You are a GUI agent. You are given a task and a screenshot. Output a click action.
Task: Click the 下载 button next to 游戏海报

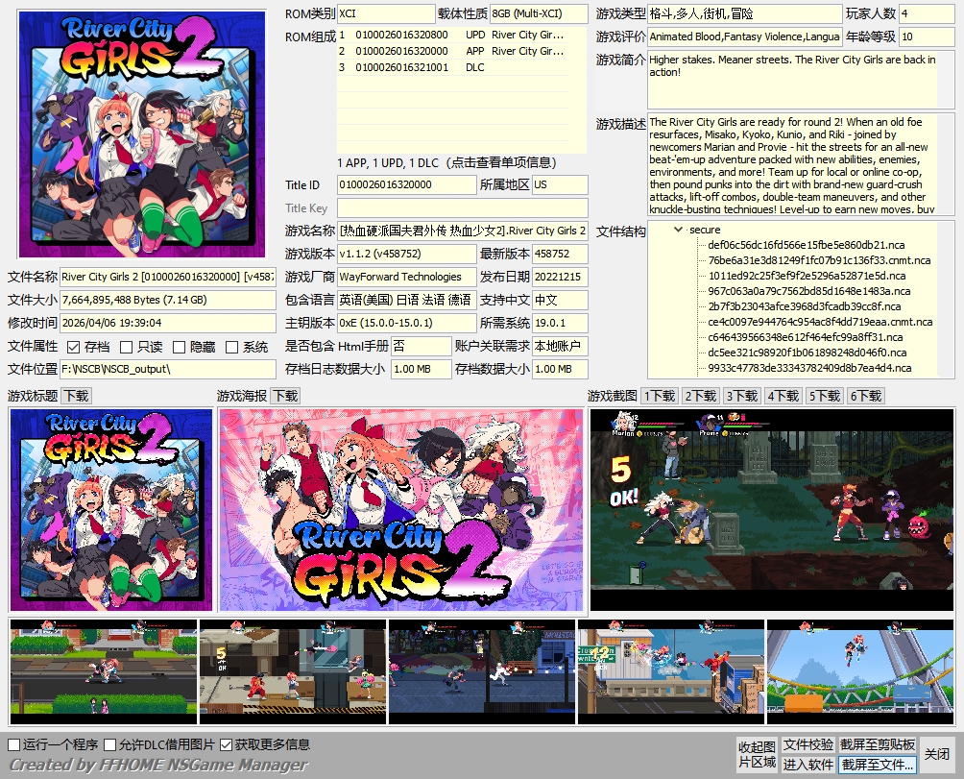(x=286, y=396)
